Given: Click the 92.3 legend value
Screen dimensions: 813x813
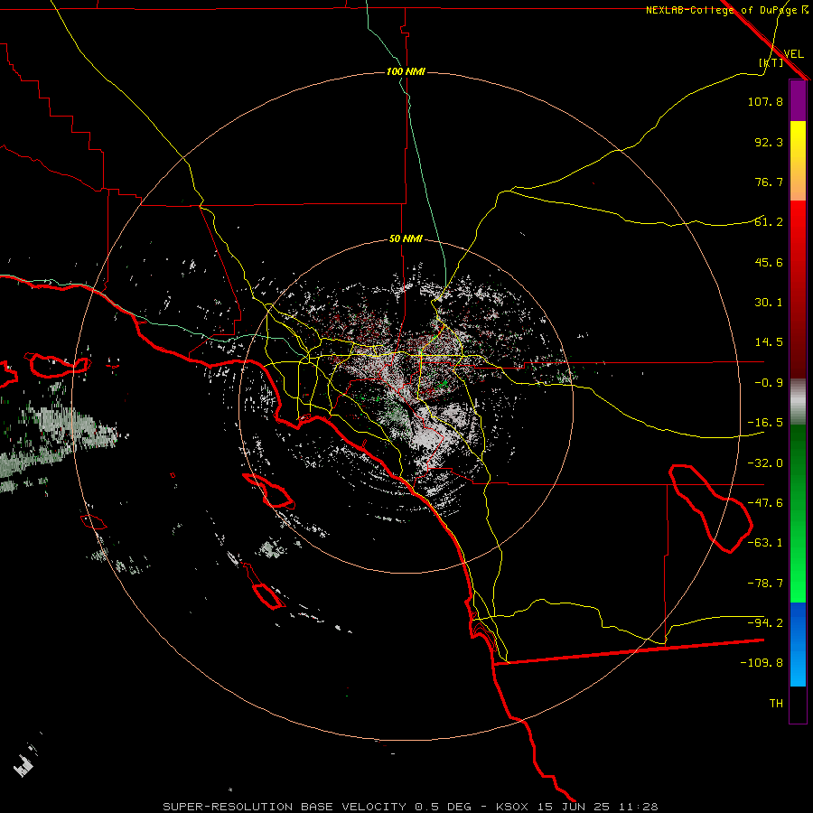Looking at the screenshot, I should [x=769, y=142].
